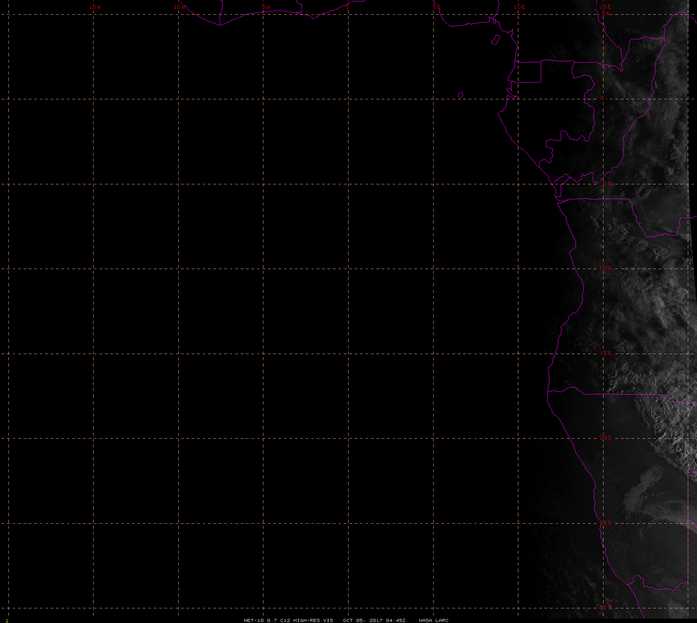Click the 30S latitude label

tap(605, 607)
